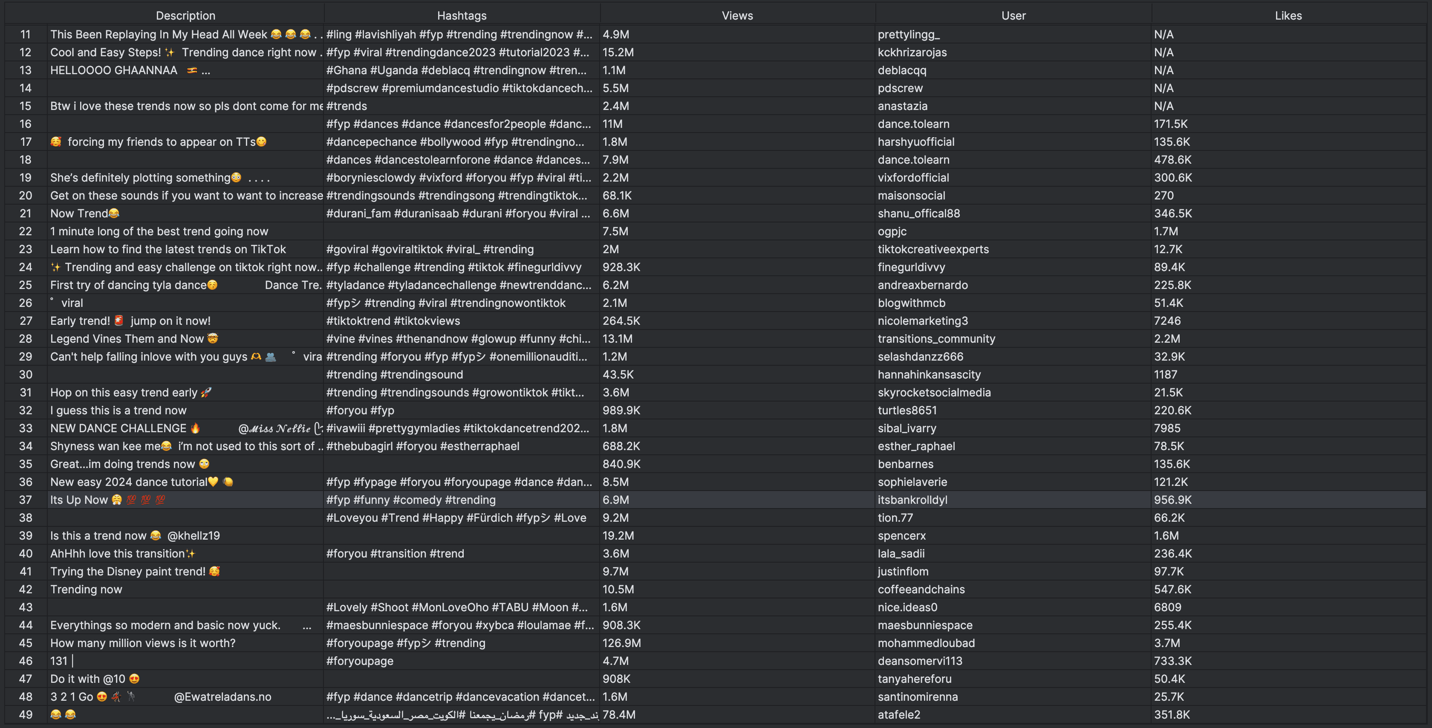Click the hashtags cell containing #tyladance

coord(459,285)
